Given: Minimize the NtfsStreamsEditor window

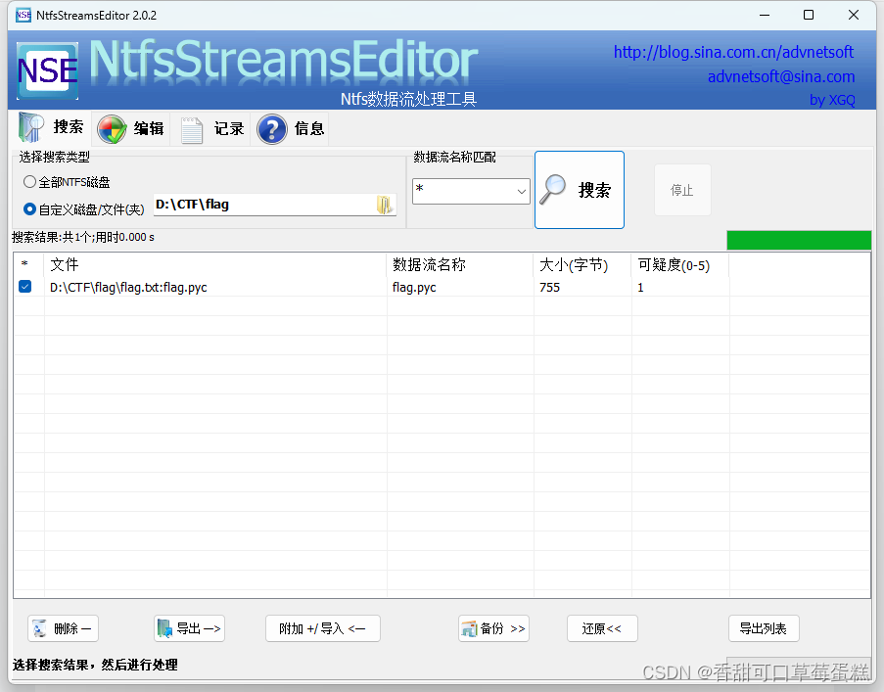Looking at the screenshot, I should (x=765, y=16).
